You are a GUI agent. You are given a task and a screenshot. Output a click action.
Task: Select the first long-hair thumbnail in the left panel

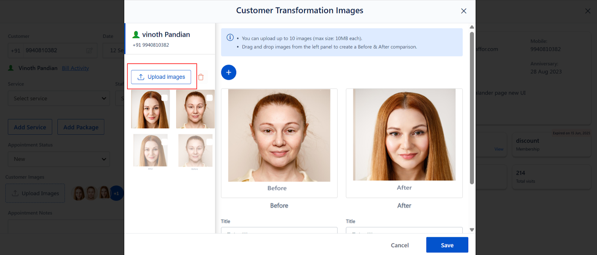coord(150,109)
